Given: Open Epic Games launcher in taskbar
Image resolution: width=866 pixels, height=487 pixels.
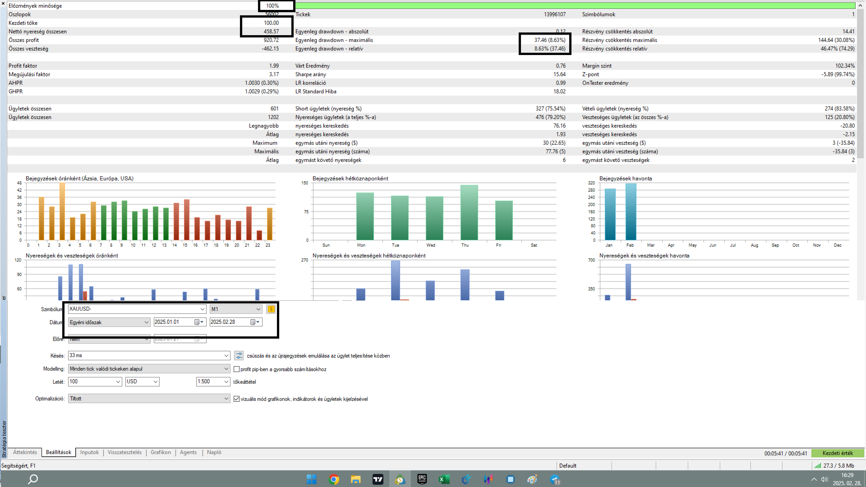Looking at the screenshot, I should [x=422, y=479].
